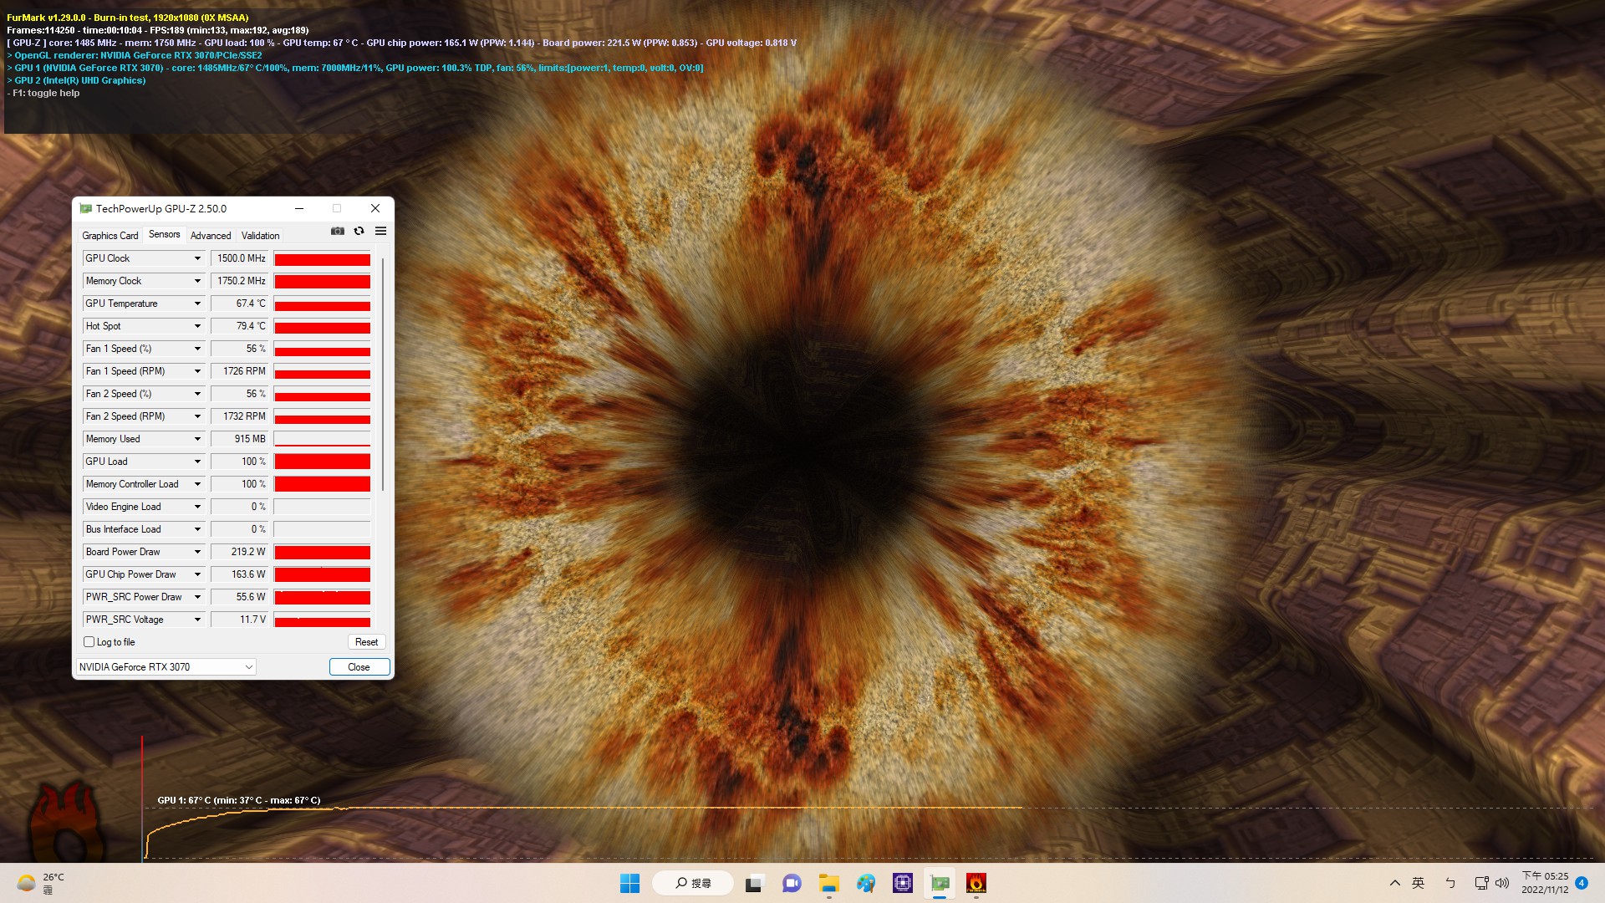Click the Close button in GPU-Z

(x=359, y=667)
